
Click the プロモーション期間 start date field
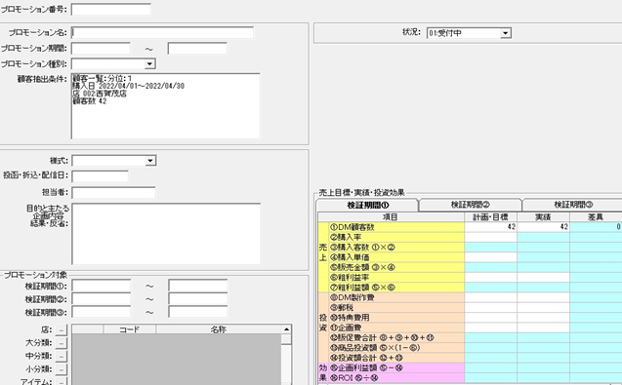101,49
